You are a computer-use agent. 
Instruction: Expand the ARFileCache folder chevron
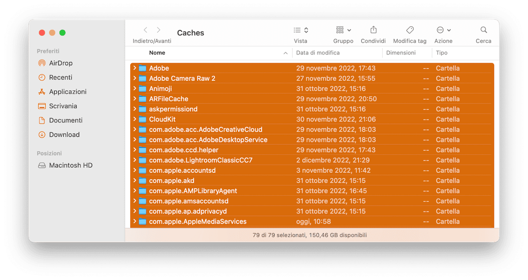click(135, 99)
